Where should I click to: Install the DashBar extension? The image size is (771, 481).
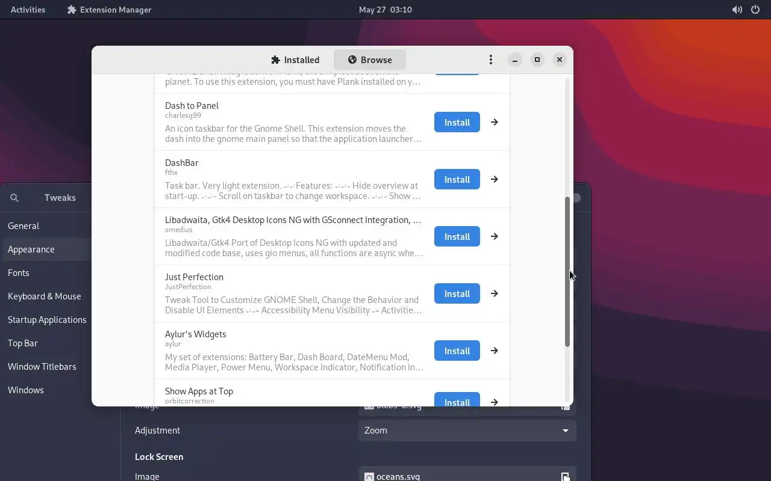point(457,179)
